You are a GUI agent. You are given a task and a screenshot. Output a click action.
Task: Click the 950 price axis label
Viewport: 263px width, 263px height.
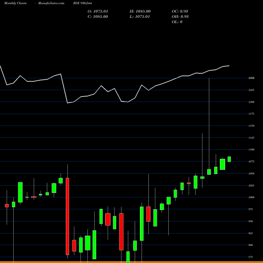pos(251,221)
